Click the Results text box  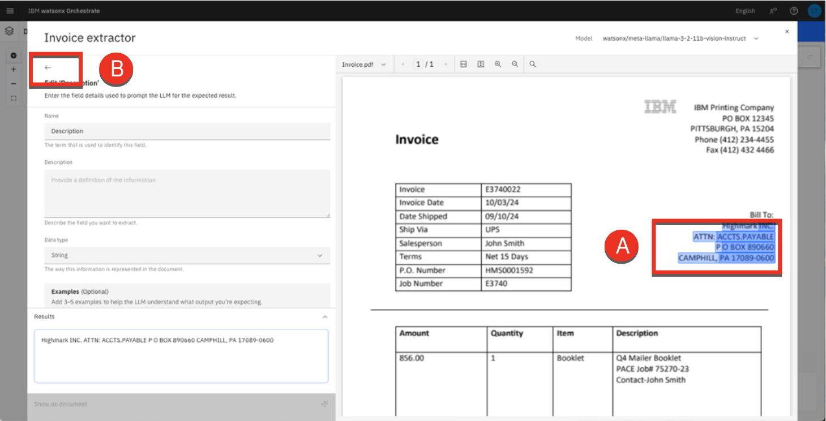pos(181,356)
